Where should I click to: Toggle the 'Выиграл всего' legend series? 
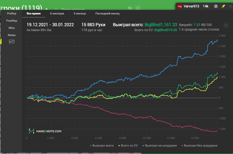pos(102,146)
